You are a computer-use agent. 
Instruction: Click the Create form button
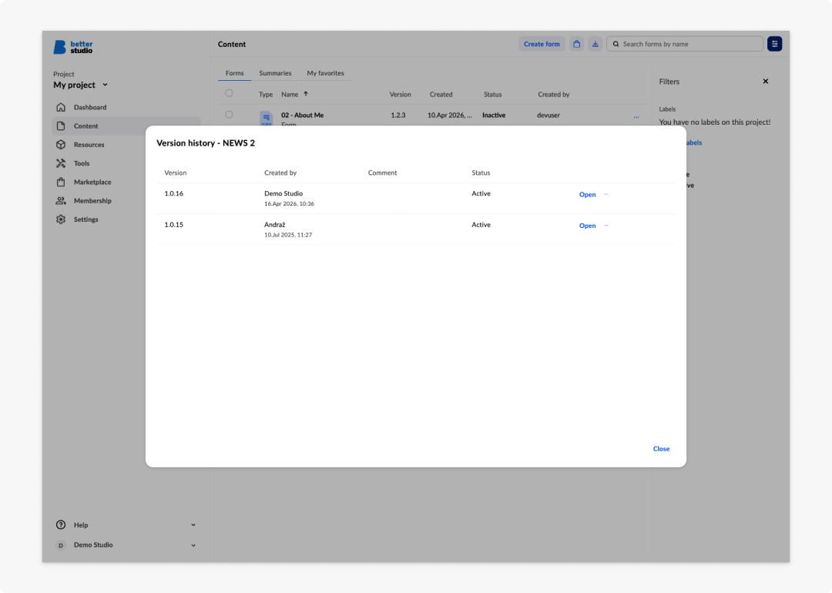(x=542, y=44)
